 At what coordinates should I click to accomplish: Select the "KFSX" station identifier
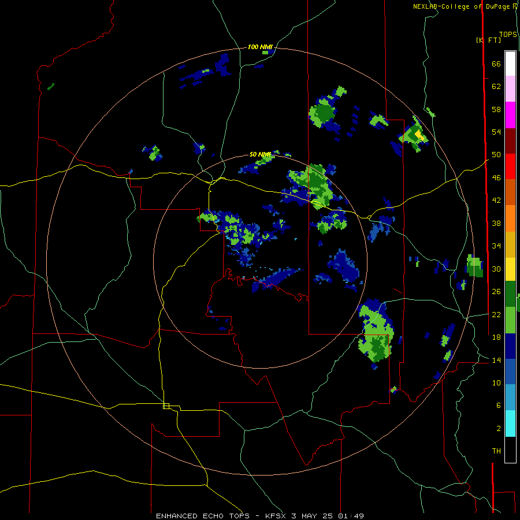pos(276,516)
